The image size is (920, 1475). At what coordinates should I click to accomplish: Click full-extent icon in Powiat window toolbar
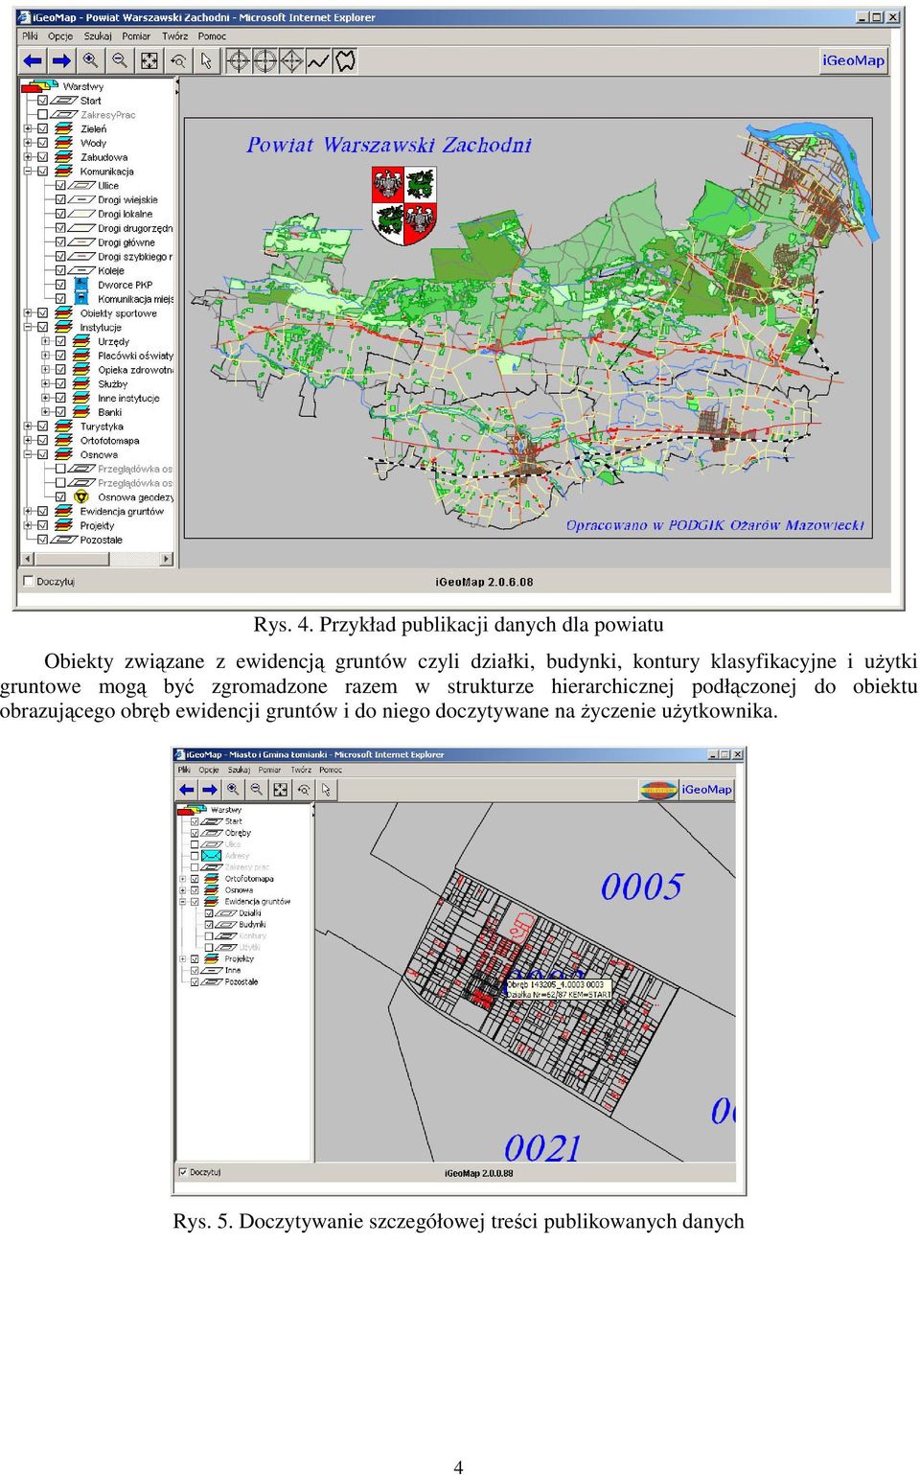pyautogui.click(x=149, y=60)
